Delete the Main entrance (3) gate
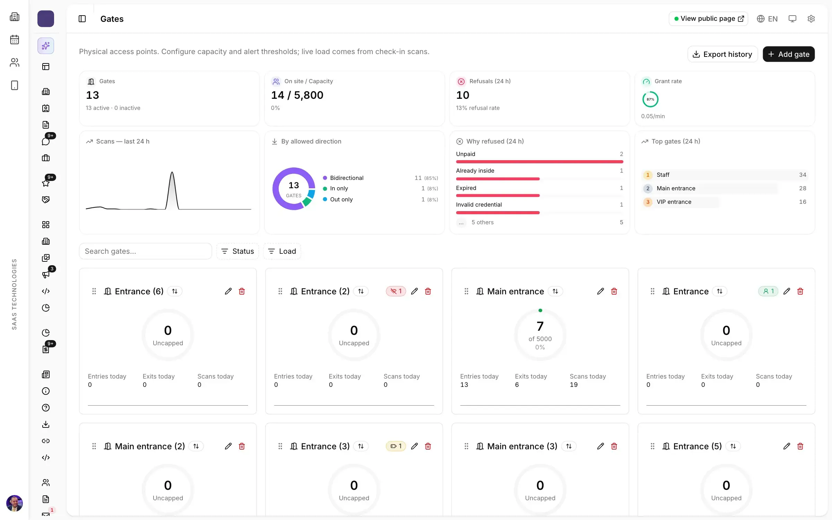This screenshot has width=832, height=520. coord(614,446)
